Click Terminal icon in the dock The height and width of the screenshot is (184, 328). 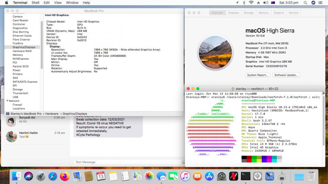click(x=246, y=176)
